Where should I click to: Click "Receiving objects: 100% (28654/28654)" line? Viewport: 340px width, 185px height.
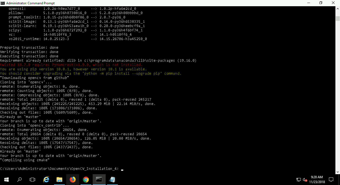coord(76,138)
